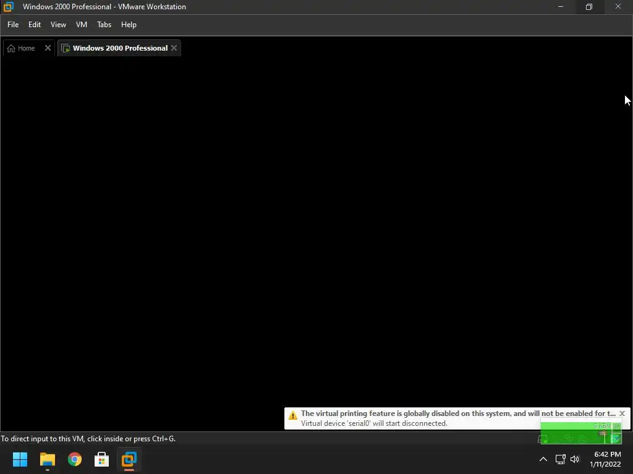Click the yellow warning triangle icon

(292, 415)
